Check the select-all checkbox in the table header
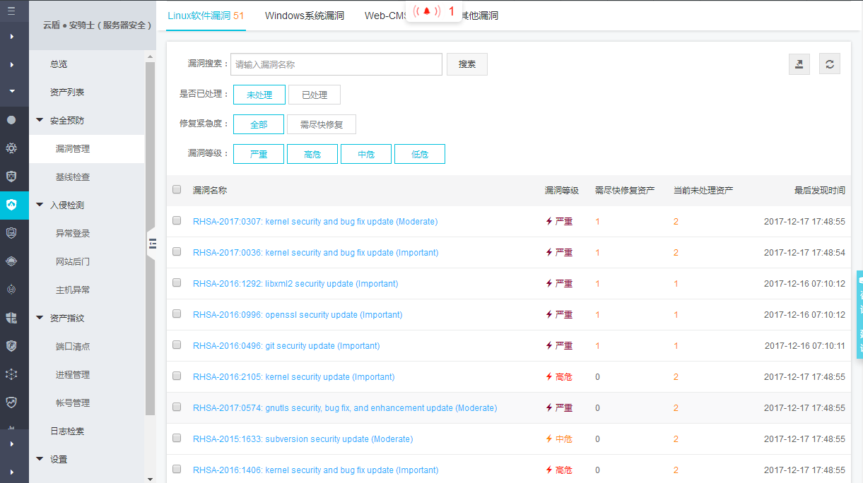Image resolution: width=863 pixels, height=483 pixels. point(176,189)
